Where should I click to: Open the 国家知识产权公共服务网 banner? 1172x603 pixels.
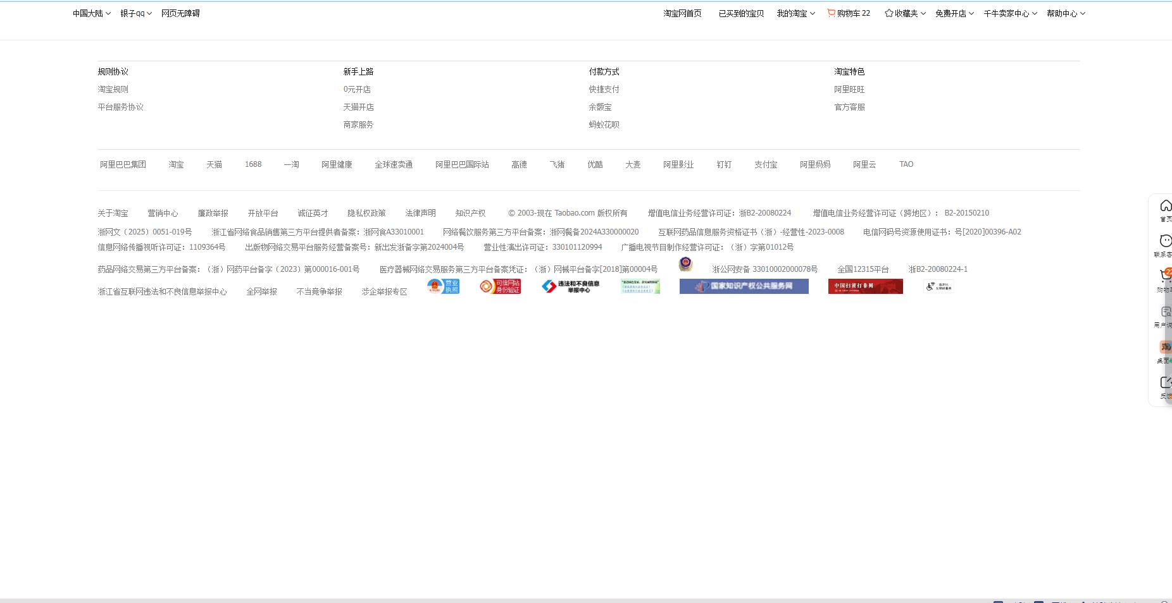pyautogui.click(x=744, y=286)
